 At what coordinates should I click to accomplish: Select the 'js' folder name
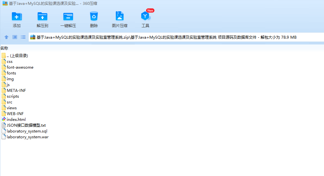(8, 85)
